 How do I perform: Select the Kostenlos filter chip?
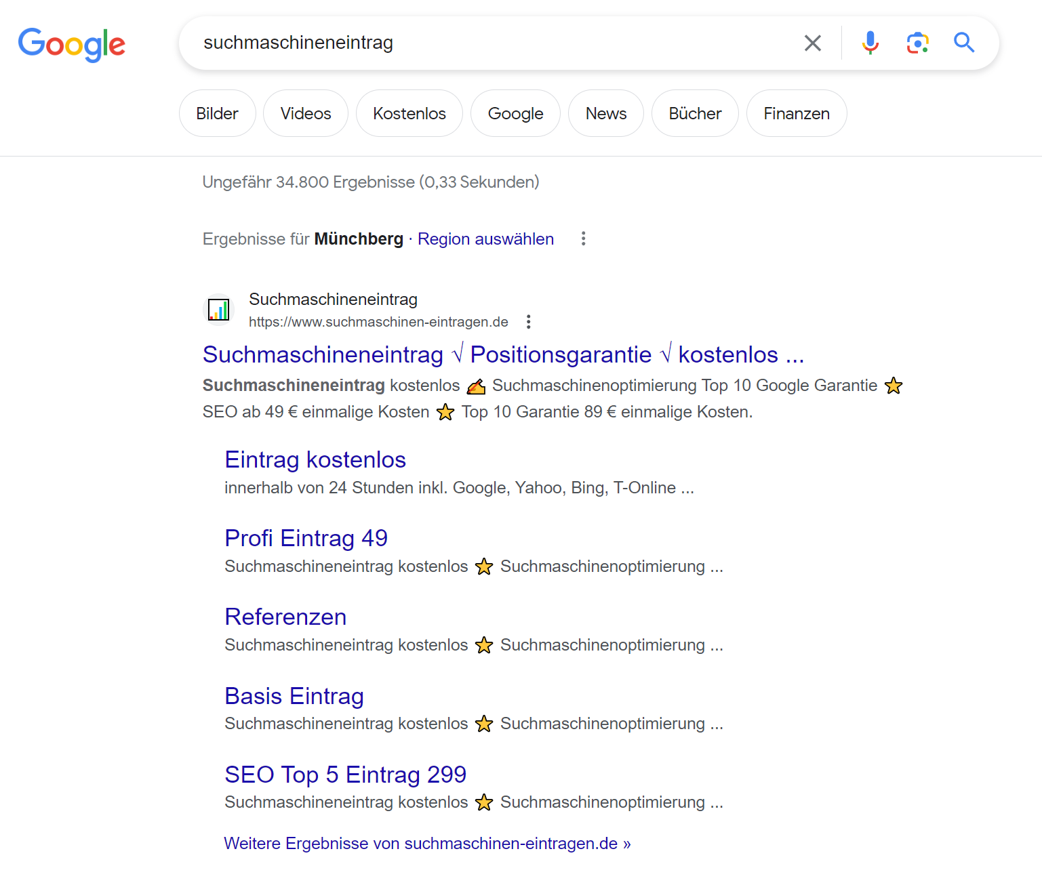[x=409, y=113]
